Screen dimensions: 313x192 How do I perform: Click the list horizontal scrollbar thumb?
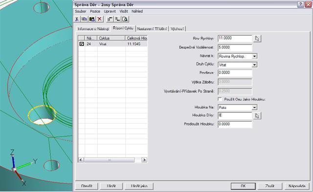click(x=110, y=160)
